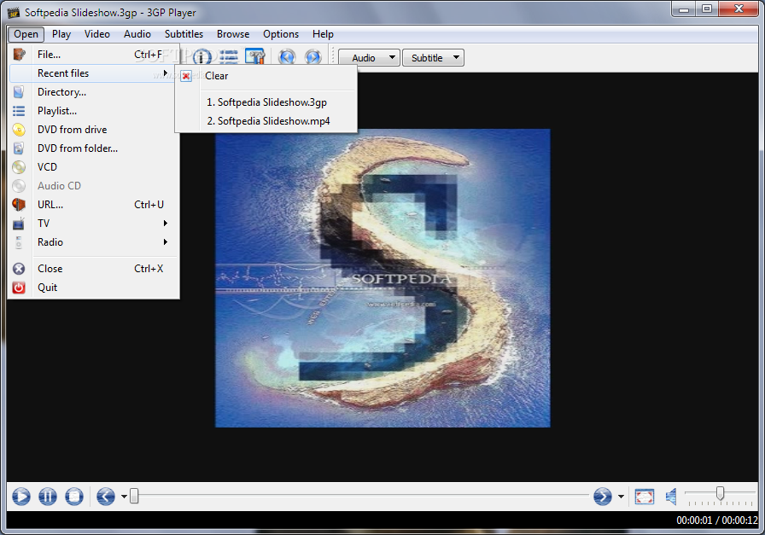
Task: Open the file information toolbar icon
Action: click(x=202, y=57)
